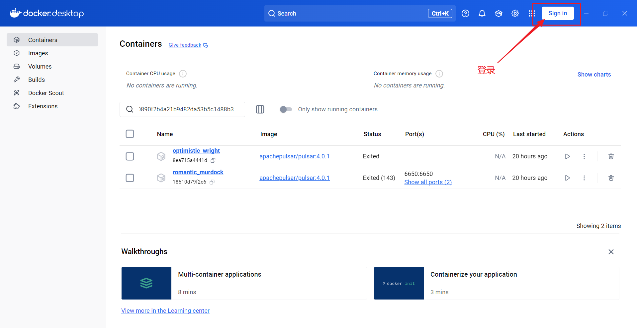
Task: Delete the optimistic_wright container
Action: pyautogui.click(x=611, y=156)
